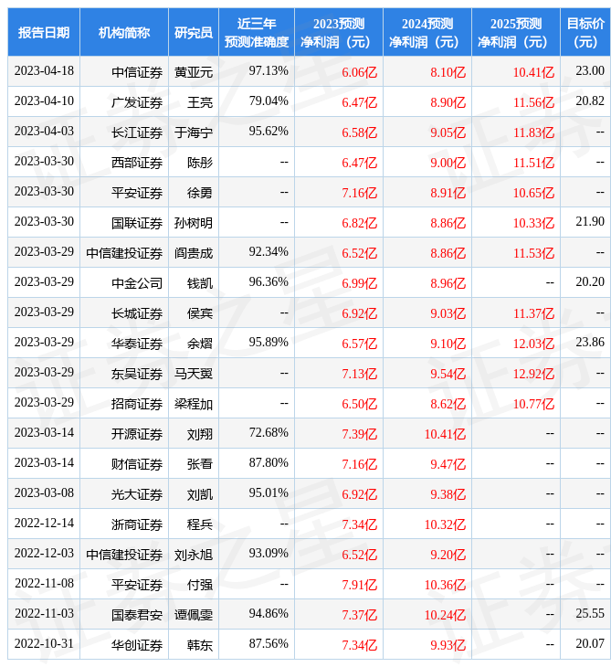Click the 2025预测净利润 column header
The height and width of the screenshot is (667, 611).
coord(516,32)
